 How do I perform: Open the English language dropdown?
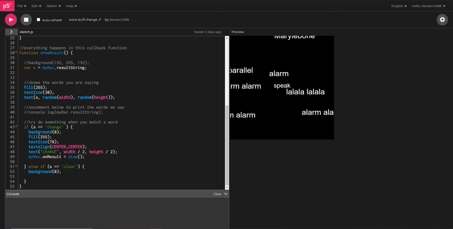click(x=399, y=6)
